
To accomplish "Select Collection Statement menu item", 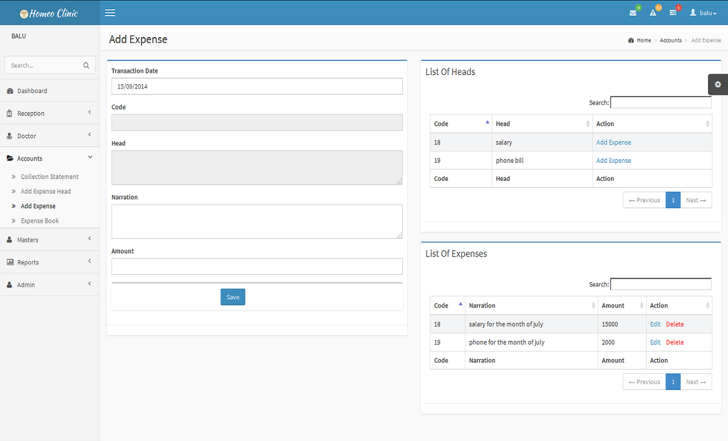I will [x=50, y=177].
